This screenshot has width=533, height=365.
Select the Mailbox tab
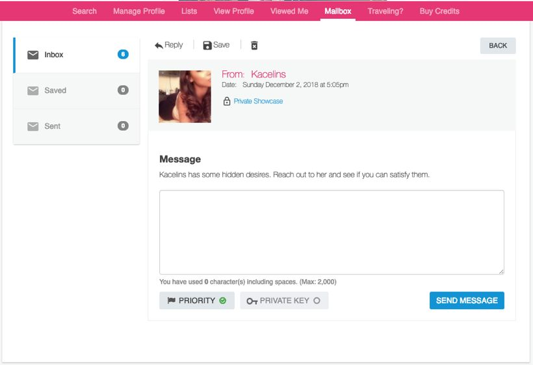pyautogui.click(x=337, y=11)
